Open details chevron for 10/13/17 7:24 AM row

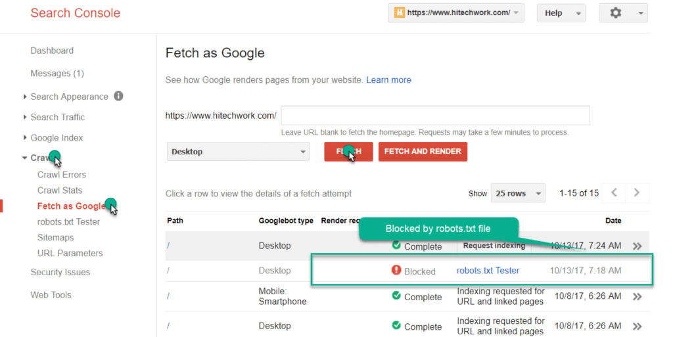click(x=638, y=246)
